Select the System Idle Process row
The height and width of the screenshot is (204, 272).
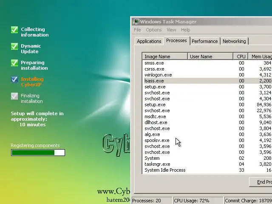pos(207,170)
